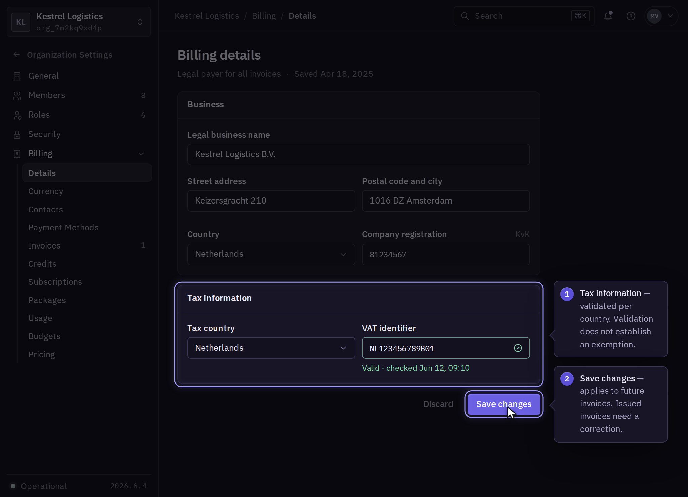Click the Discard button
The image size is (688, 497).
438,404
